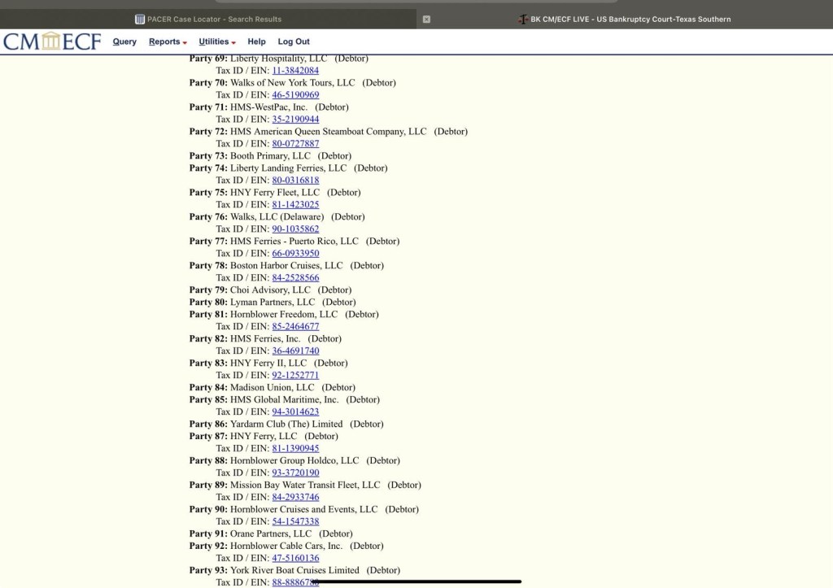The width and height of the screenshot is (833, 588).
Task: Click the Log Out link
Action: click(294, 41)
